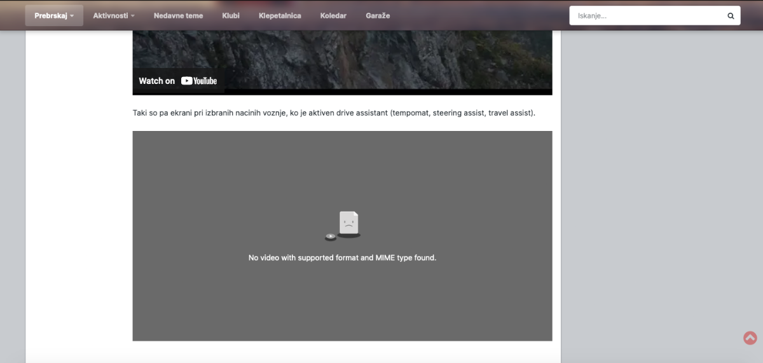This screenshot has width=763, height=363.
Task: Open the Prebrskaj dropdown menu
Action: coord(54,15)
